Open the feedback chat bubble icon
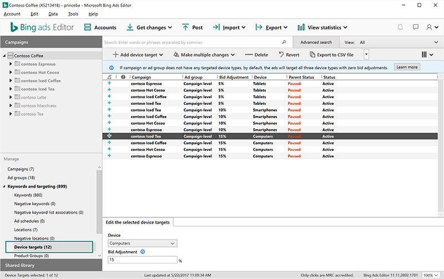This screenshot has height=279, width=444. pos(415,27)
